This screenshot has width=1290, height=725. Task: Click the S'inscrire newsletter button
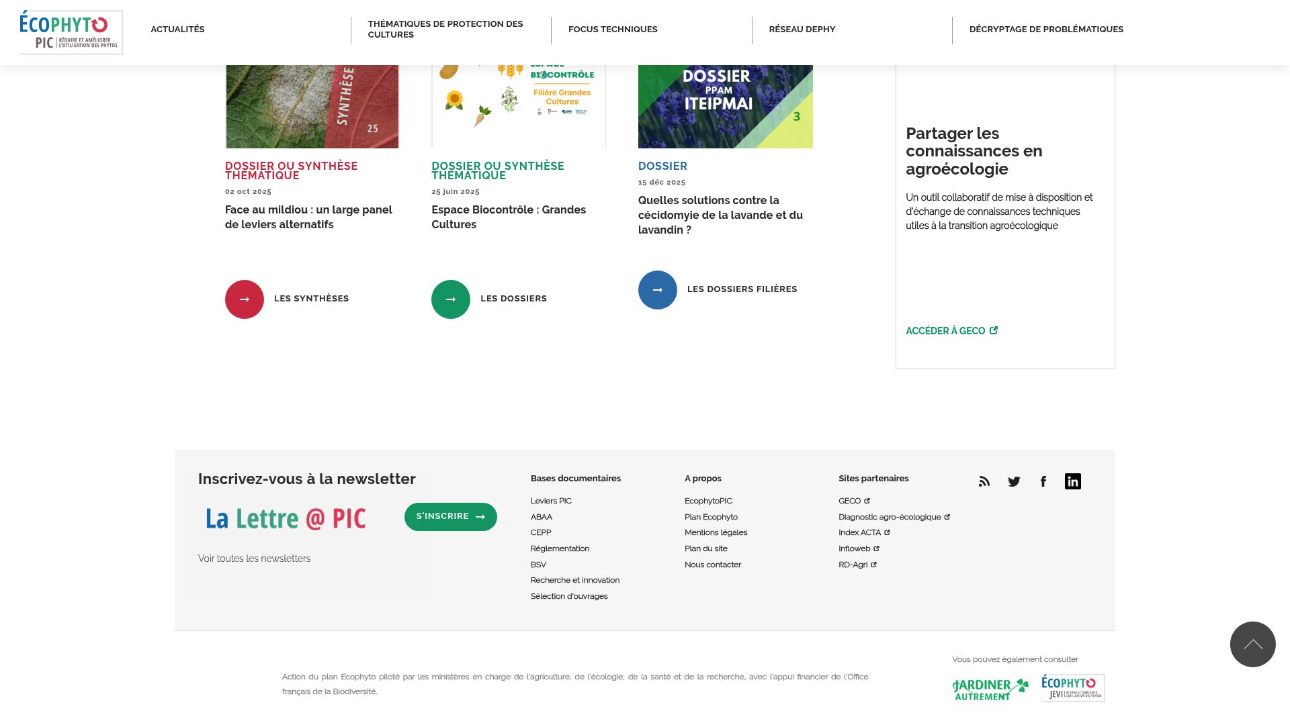pos(450,516)
